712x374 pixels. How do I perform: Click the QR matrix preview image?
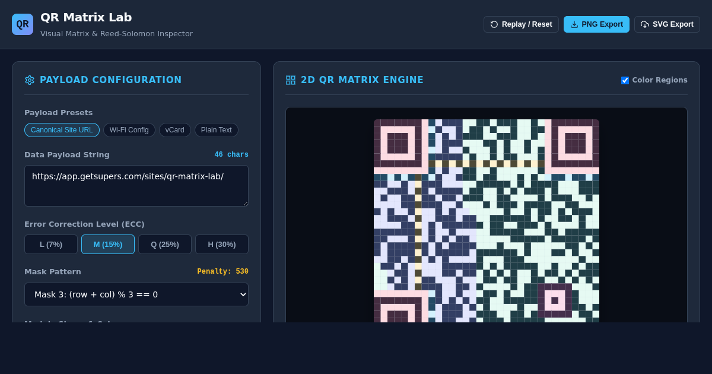[487, 221]
